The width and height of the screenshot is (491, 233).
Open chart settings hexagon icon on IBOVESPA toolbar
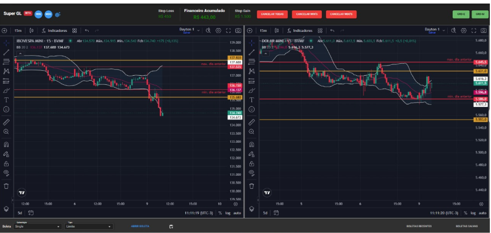[218, 30]
